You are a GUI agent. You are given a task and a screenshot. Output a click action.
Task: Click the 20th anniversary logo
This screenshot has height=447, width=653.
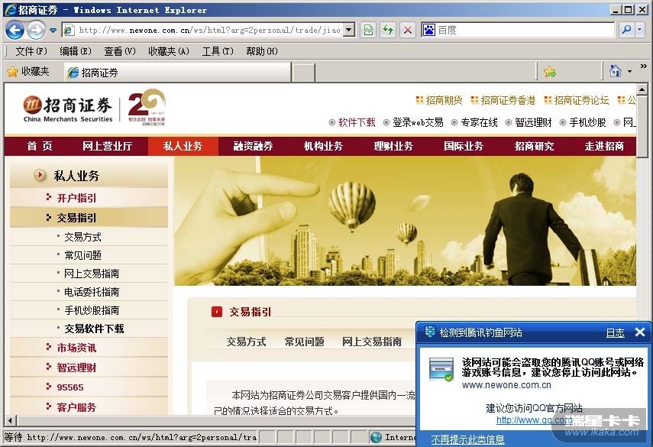(x=147, y=107)
